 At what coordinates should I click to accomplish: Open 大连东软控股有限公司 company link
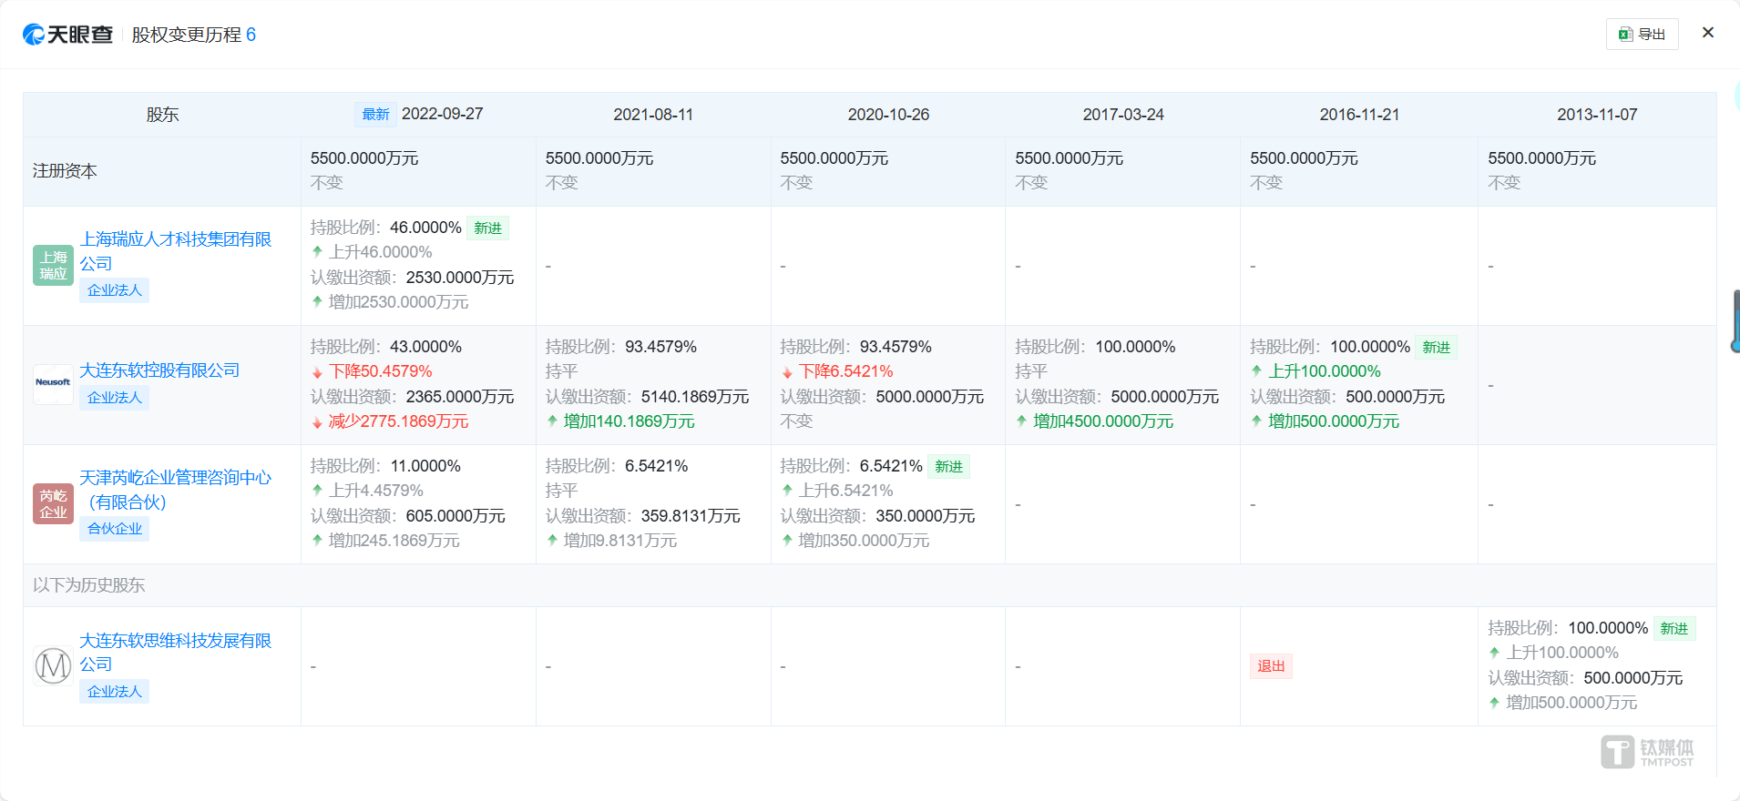click(159, 370)
